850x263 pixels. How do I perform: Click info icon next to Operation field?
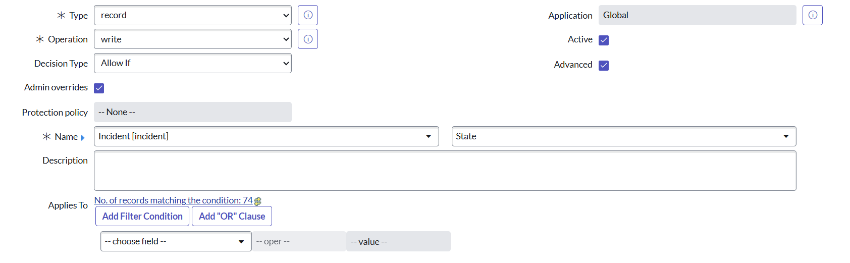click(308, 39)
